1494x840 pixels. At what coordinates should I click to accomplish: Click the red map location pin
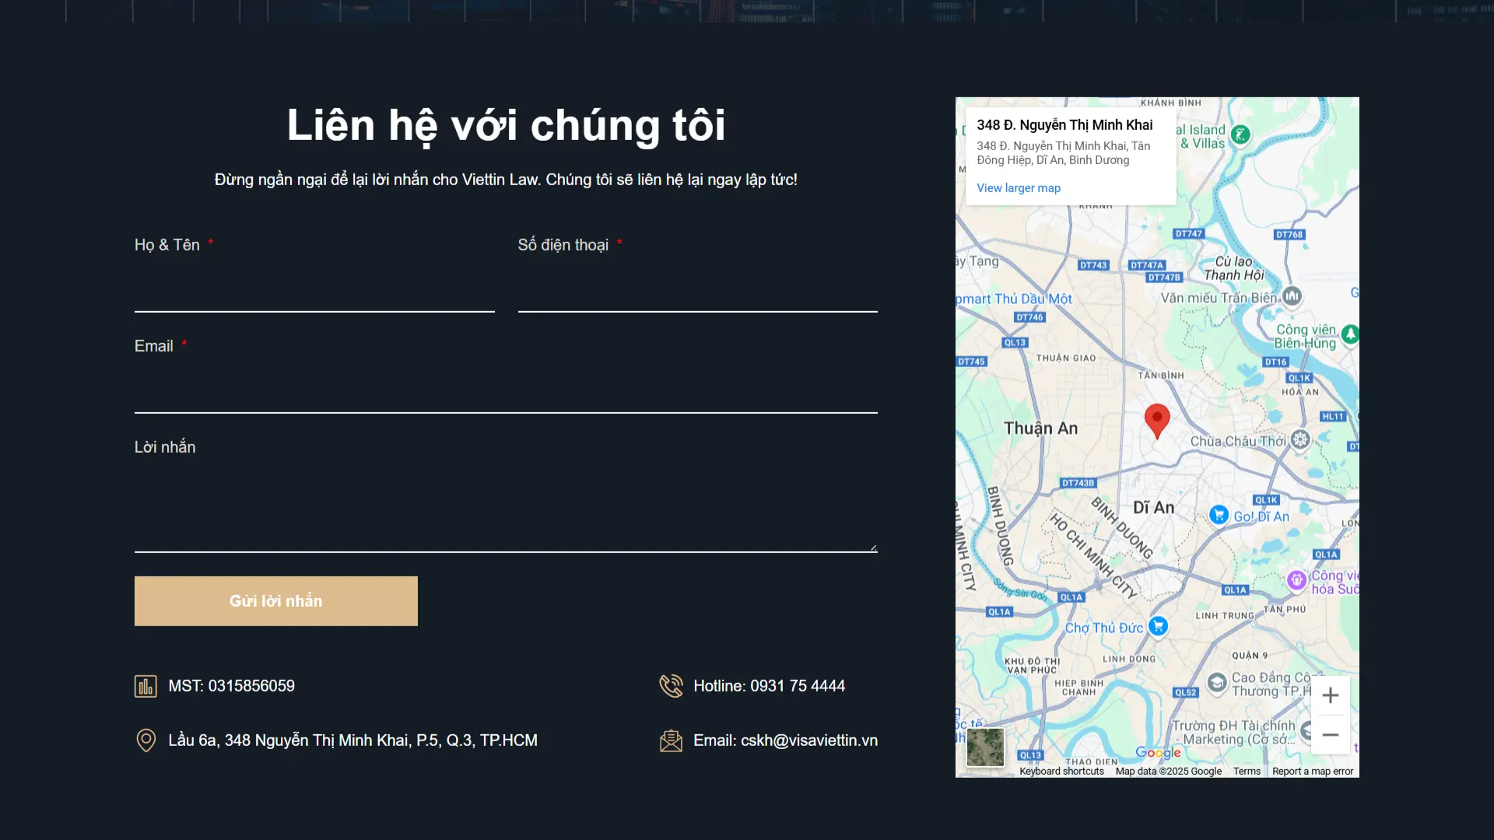tap(1157, 419)
